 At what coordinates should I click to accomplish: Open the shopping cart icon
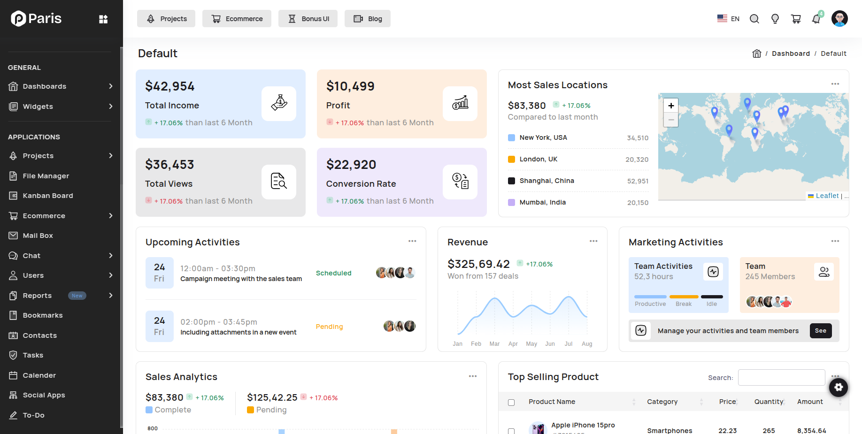(796, 18)
